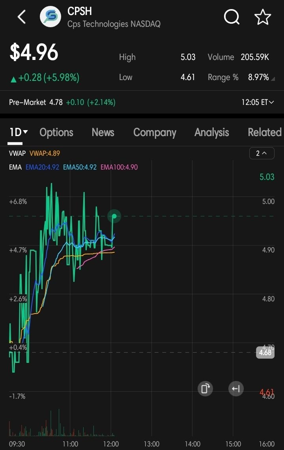Image resolution: width=284 pixels, height=450 pixels.
Task: Tap the EMA50:4.92 value
Action: [80, 167]
